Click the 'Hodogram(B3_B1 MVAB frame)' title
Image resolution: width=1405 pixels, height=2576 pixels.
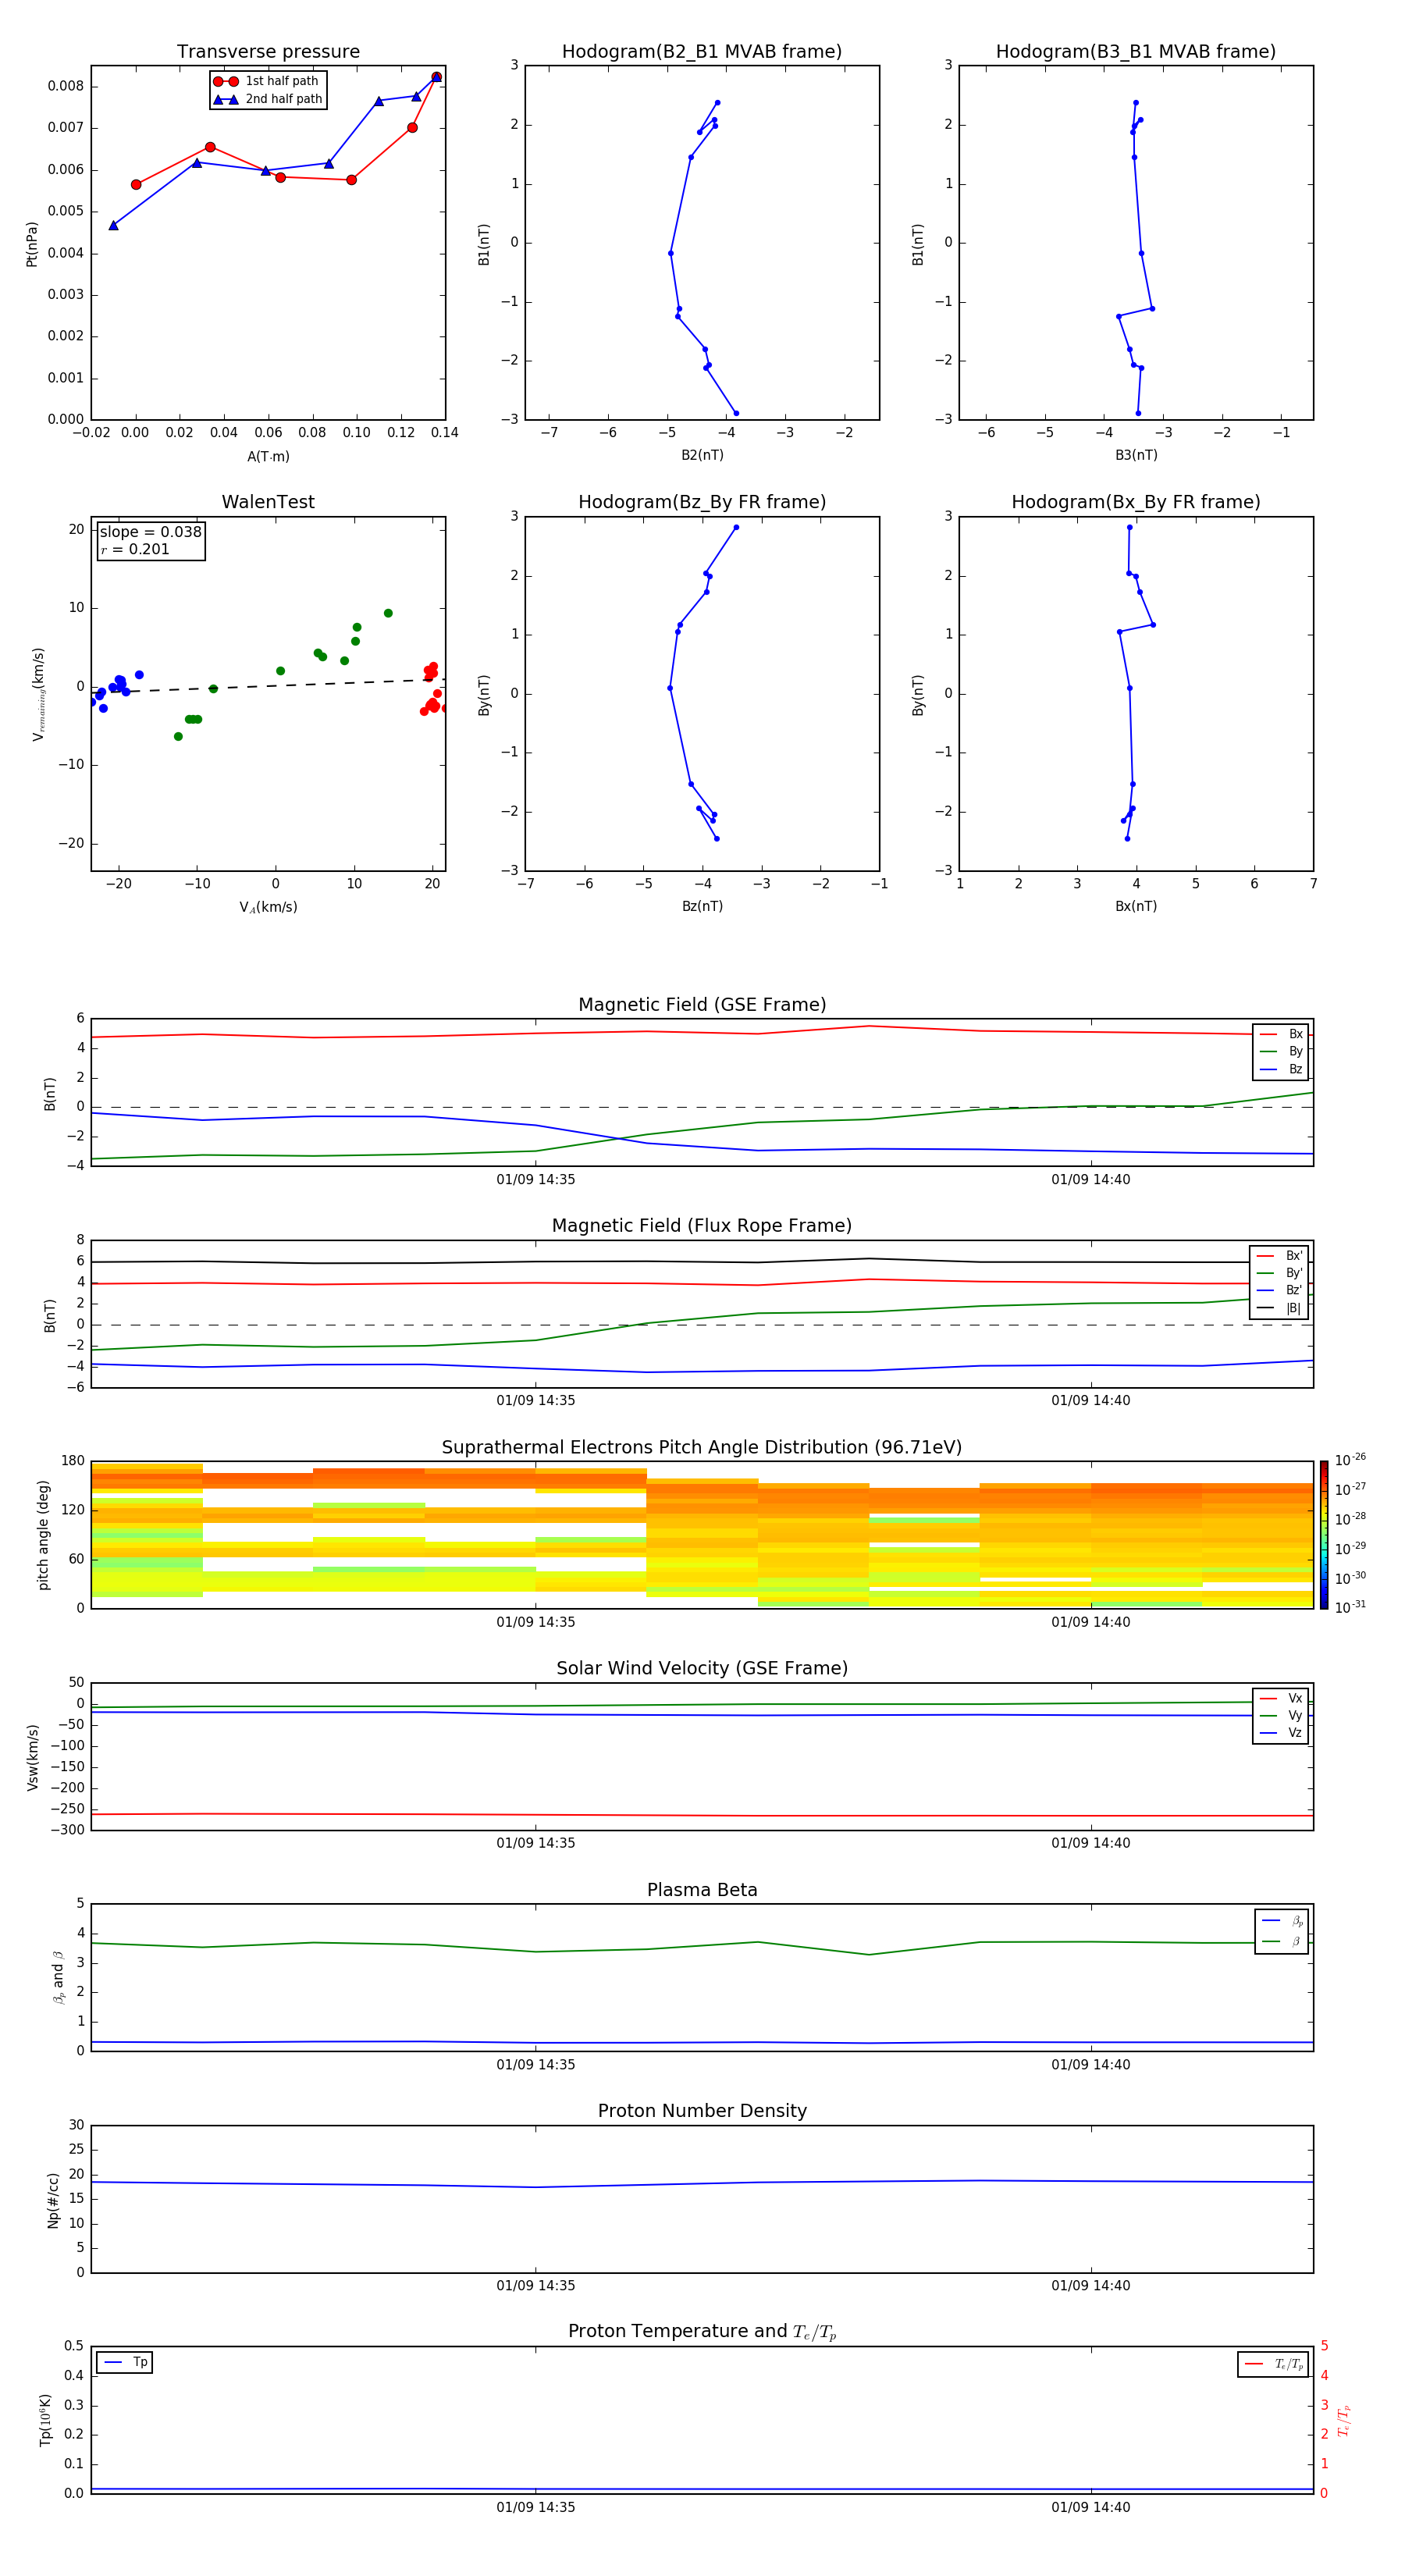coord(1136,51)
